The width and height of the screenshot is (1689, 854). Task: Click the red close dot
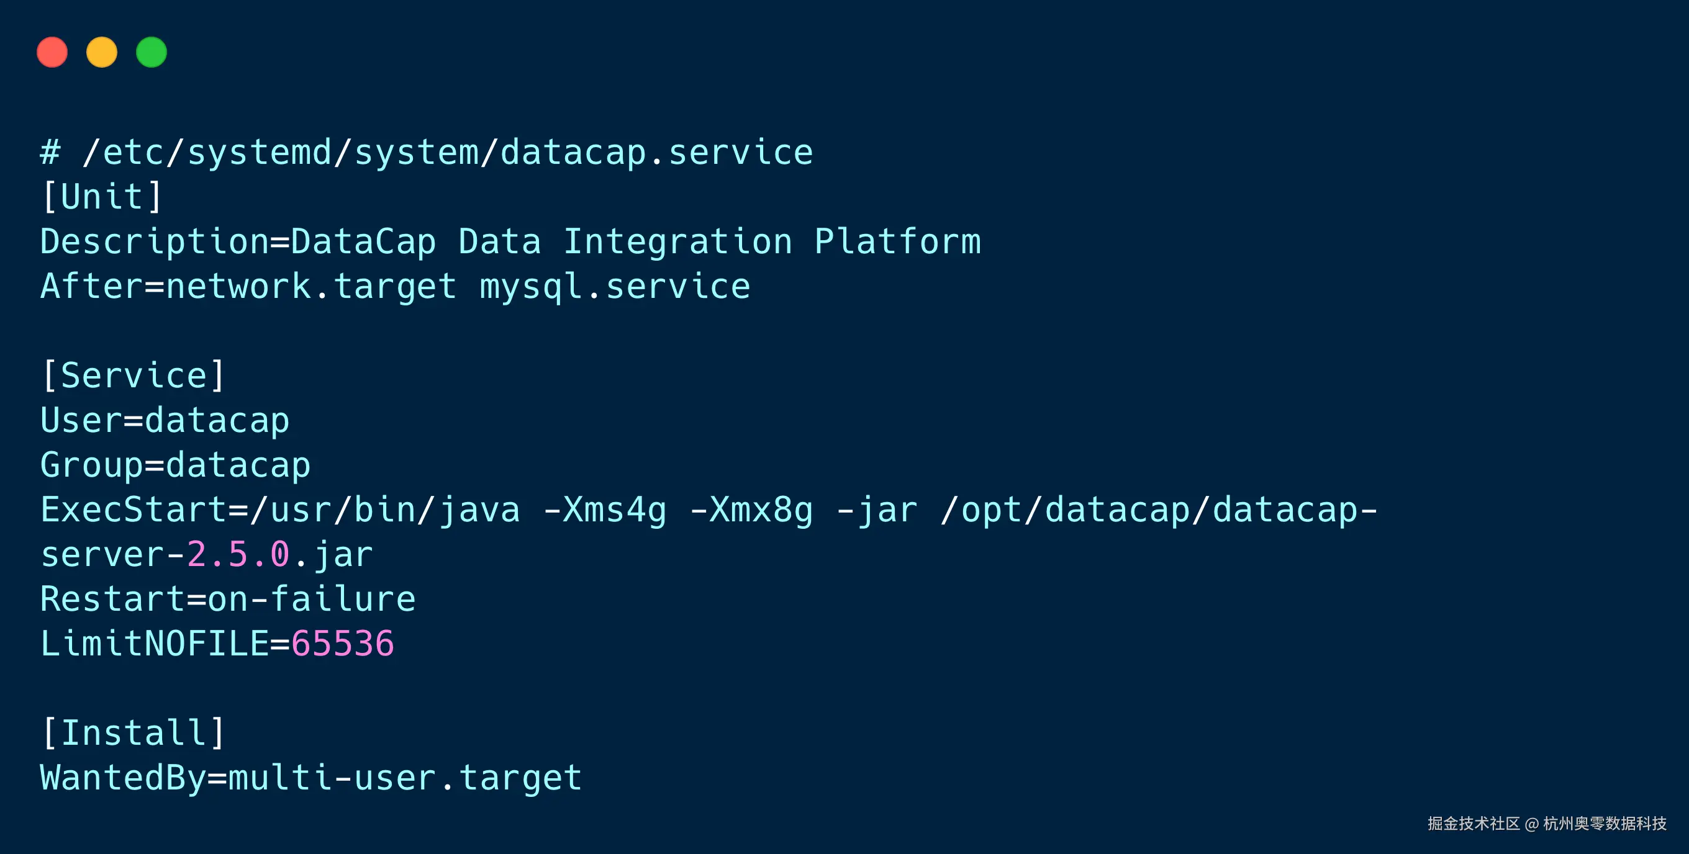pos(52,52)
